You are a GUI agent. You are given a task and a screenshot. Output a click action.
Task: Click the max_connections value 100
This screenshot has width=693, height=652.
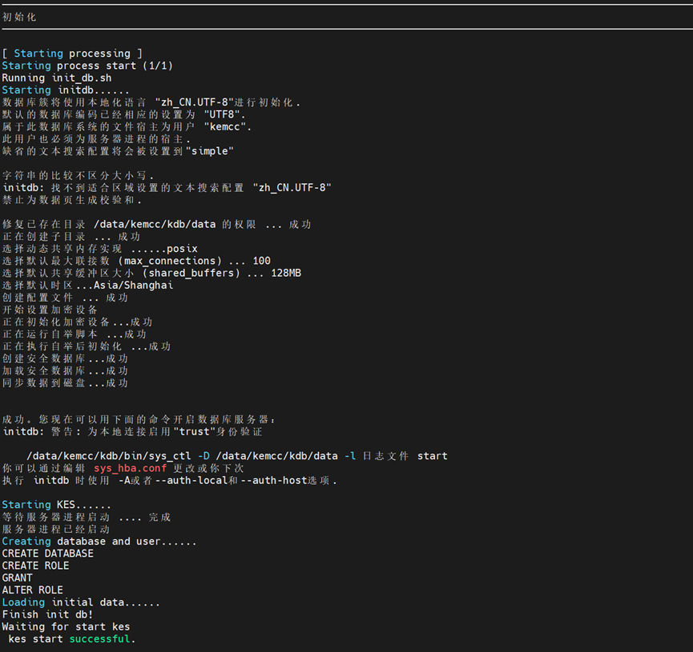pyautogui.click(x=261, y=261)
